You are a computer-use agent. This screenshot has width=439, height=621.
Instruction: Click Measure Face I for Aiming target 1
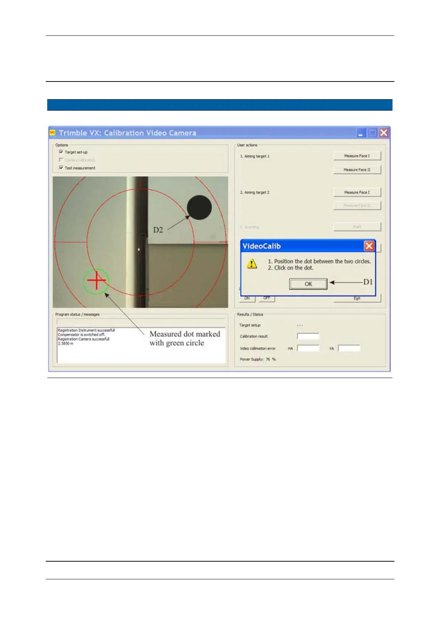(x=357, y=156)
